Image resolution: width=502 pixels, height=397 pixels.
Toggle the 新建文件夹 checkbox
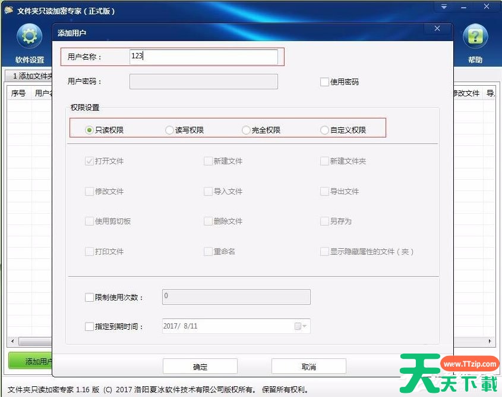pyautogui.click(x=324, y=161)
